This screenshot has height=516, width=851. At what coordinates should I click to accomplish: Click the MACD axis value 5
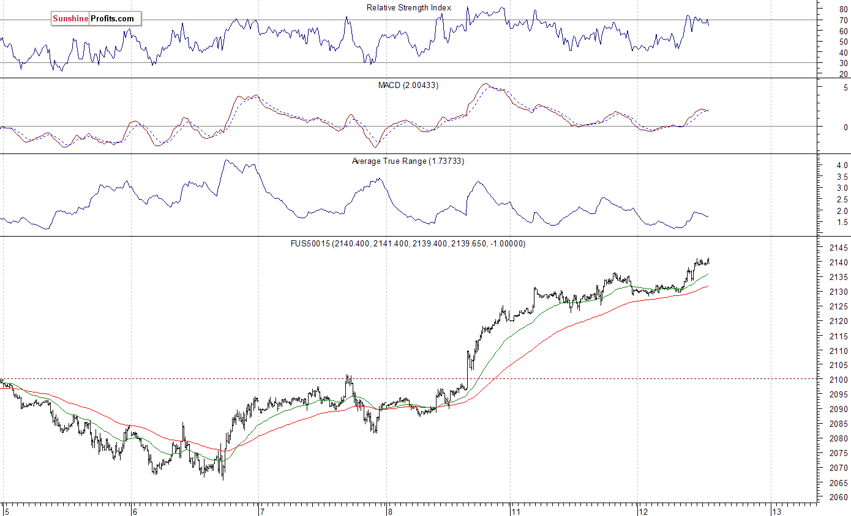tap(845, 87)
